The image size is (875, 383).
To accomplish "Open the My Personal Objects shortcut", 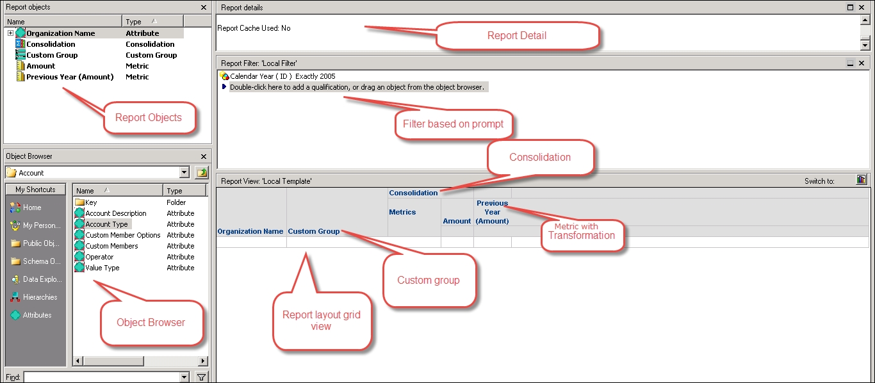I will 36,225.
